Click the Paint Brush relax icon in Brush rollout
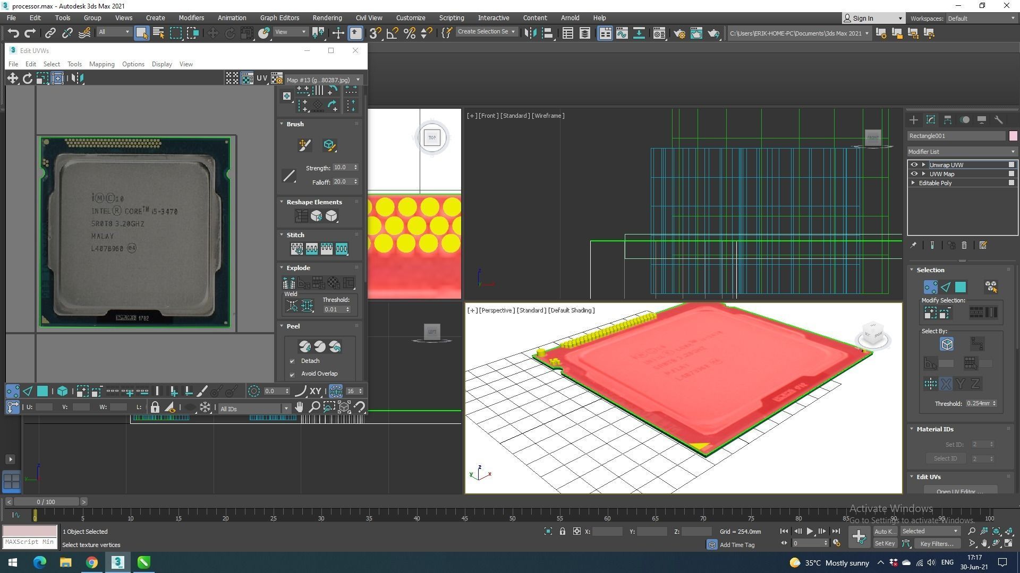1020x573 pixels. coord(304,145)
